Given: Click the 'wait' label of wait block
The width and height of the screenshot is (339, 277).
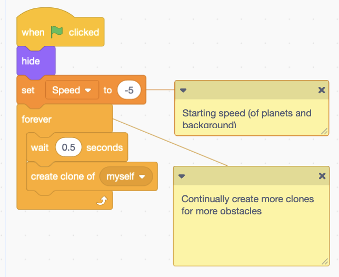Looking at the screenshot, I should coord(39,147).
